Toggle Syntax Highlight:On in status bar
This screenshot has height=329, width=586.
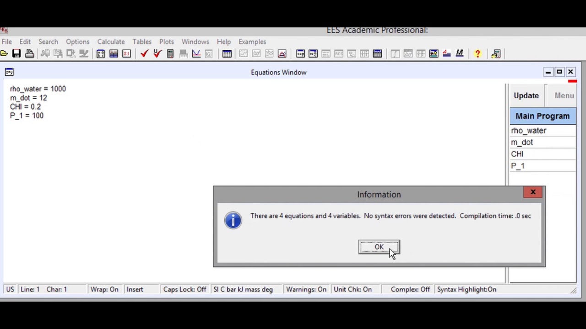coord(467,289)
